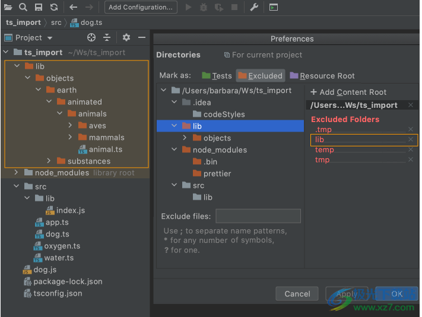Screen dimensions: 422x317
Task: Remove the /Users...Ws/ts_import content root with its X
Action: (x=411, y=105)
